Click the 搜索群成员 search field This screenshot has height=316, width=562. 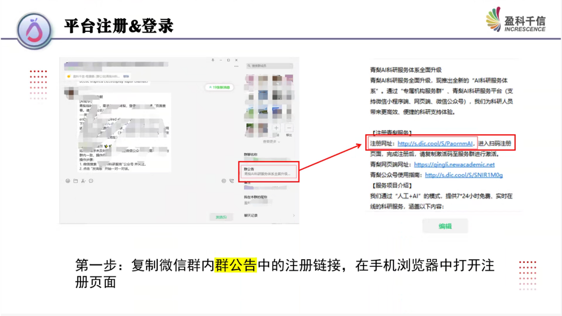pyautogui.click(x=269, y=66)
